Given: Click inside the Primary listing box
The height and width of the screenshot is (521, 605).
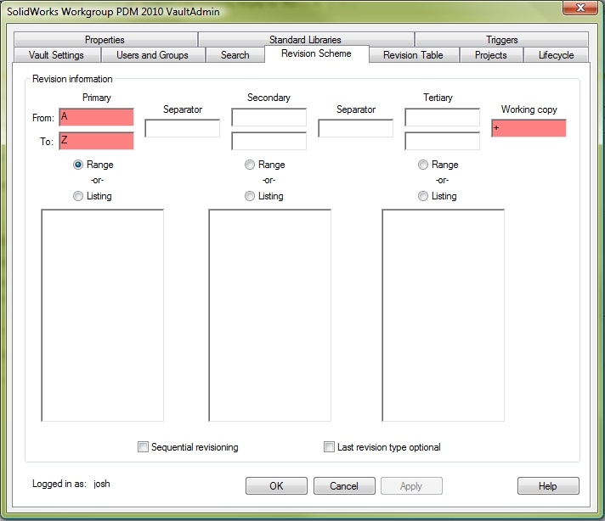Looking at the screenshot, I should pyautogui.click(x=103, y=315).
